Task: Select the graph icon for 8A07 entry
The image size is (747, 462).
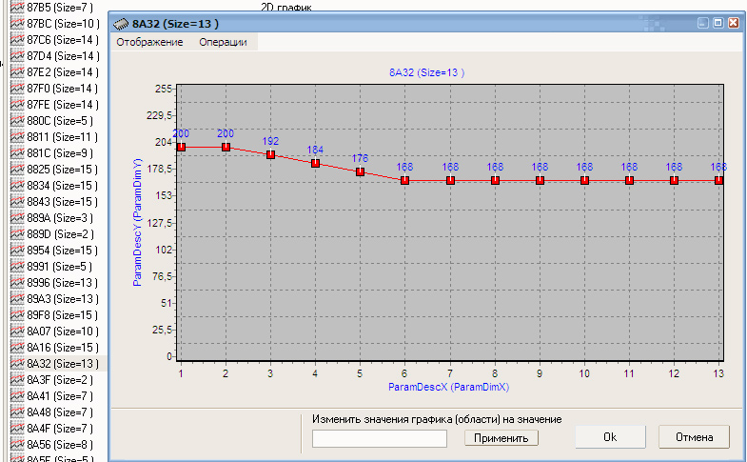Action: tap(16, 331)
